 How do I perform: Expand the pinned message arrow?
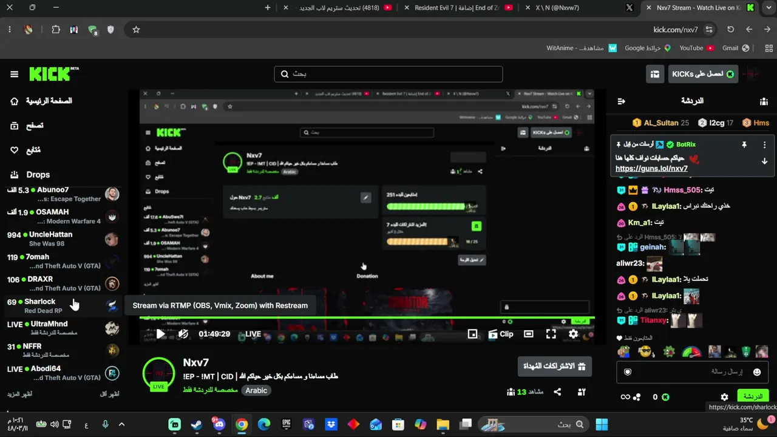[764, 161]
